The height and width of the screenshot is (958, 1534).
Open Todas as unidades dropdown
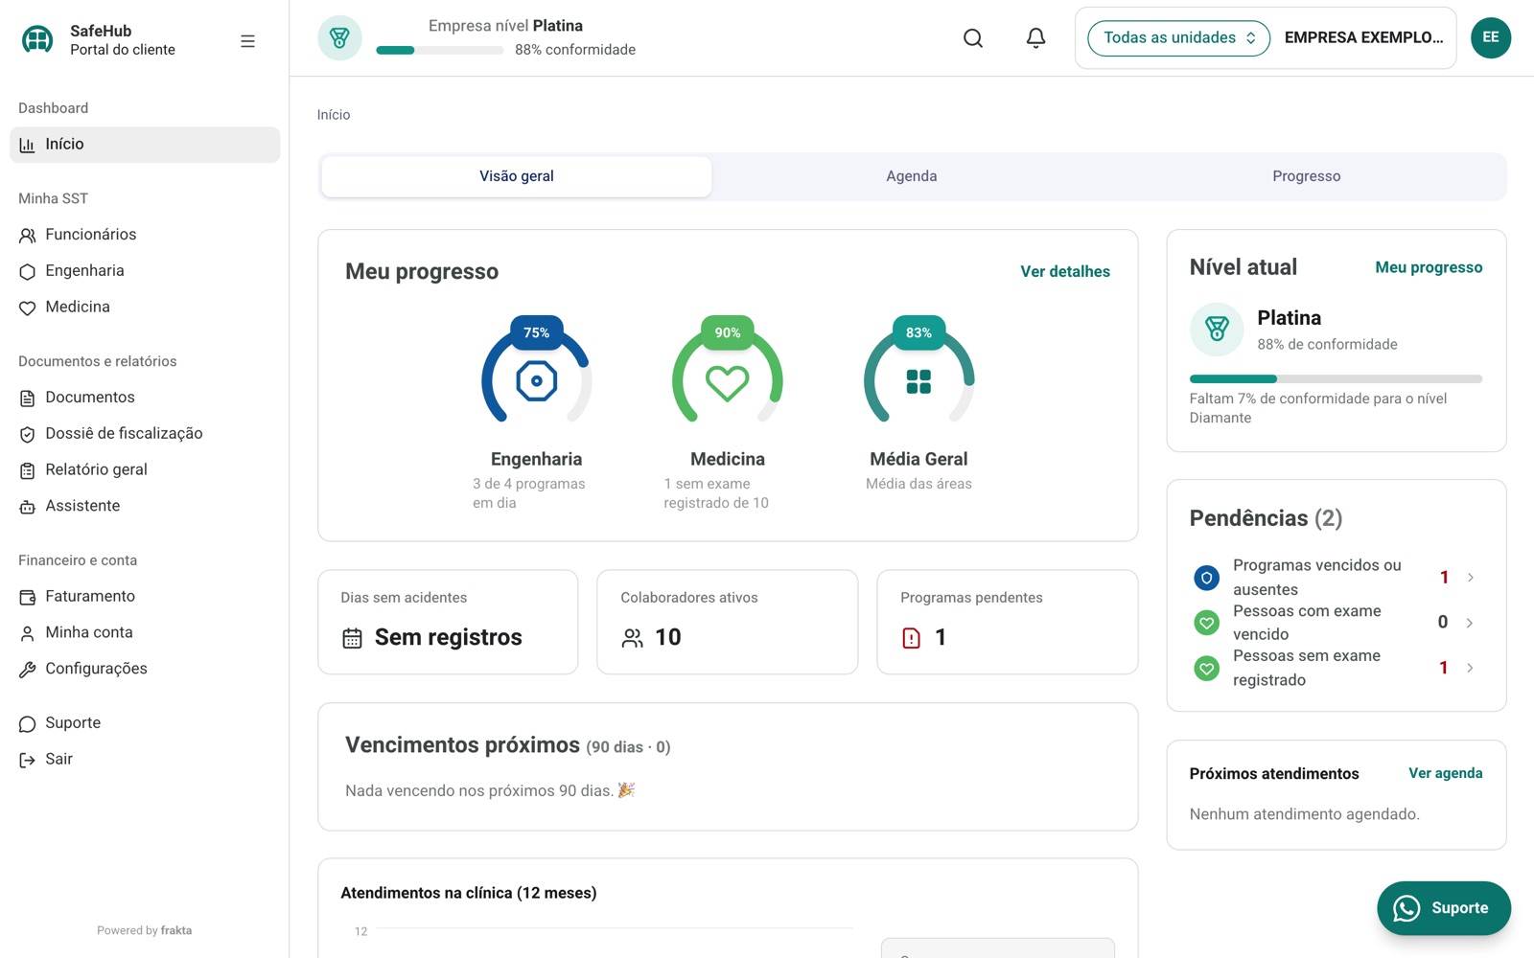[x=1178, y=38]
